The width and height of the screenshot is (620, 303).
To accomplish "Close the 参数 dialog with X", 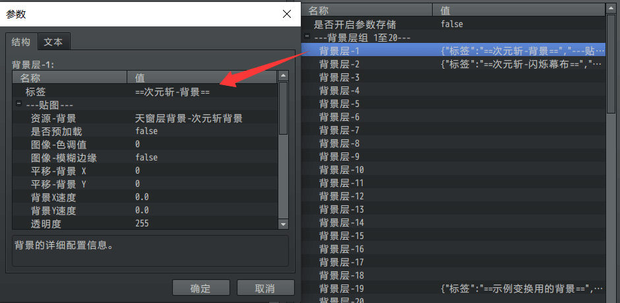I will [x=287, y=14].
